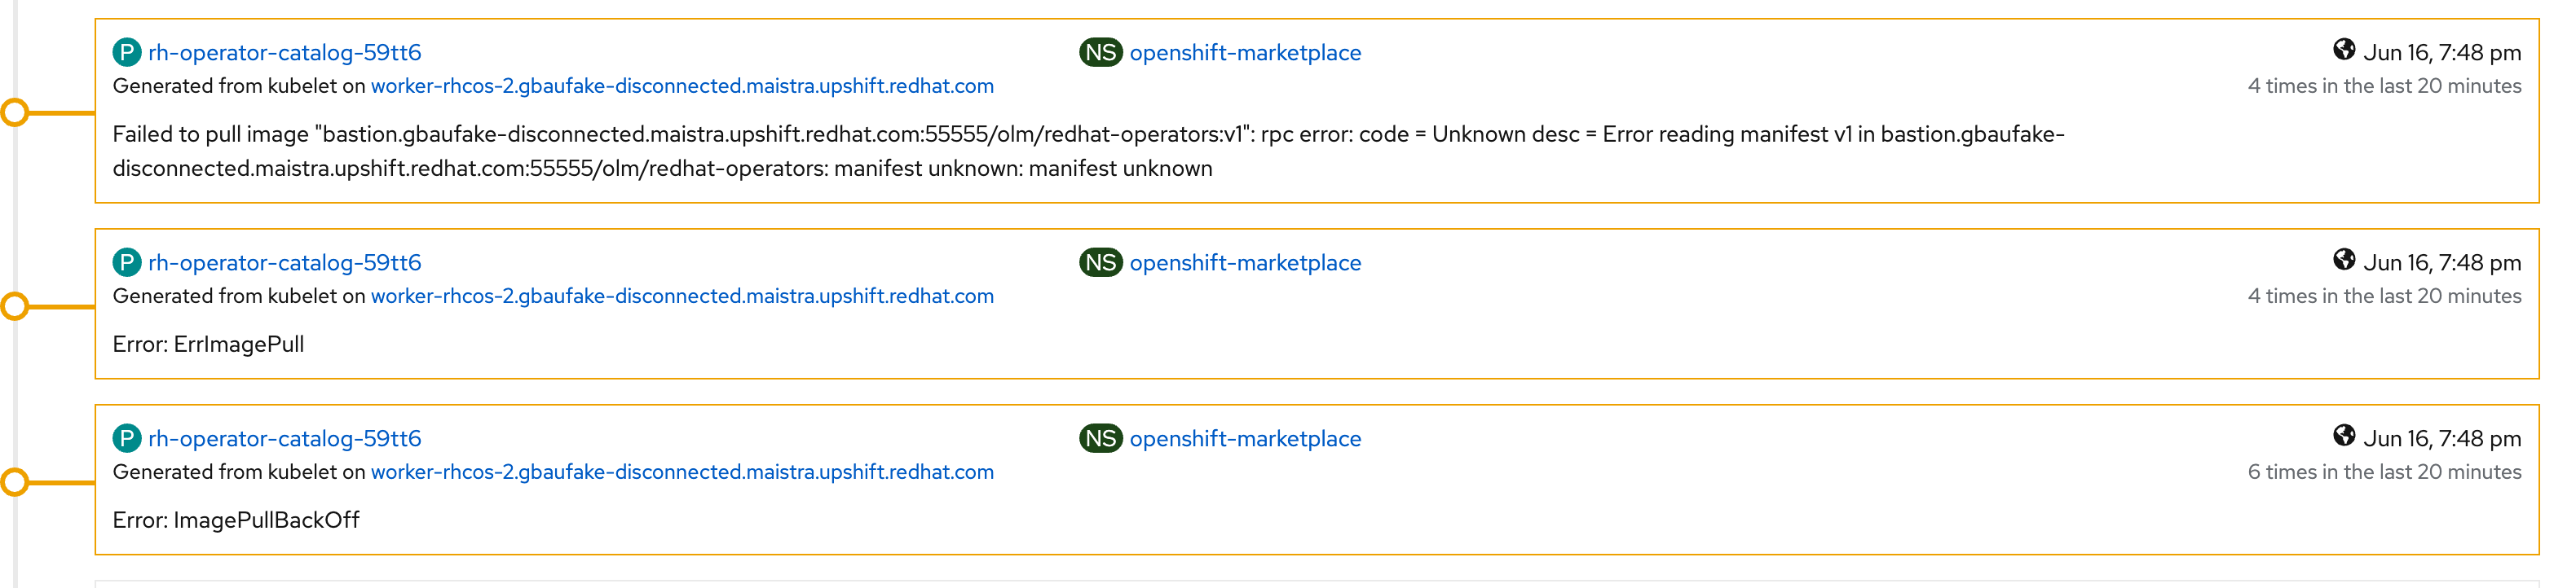Screen dimensions: 2576x588
Task: Open the worker-rhcos-2 node link in the ErrImagePull event
Action: [682, 296]
